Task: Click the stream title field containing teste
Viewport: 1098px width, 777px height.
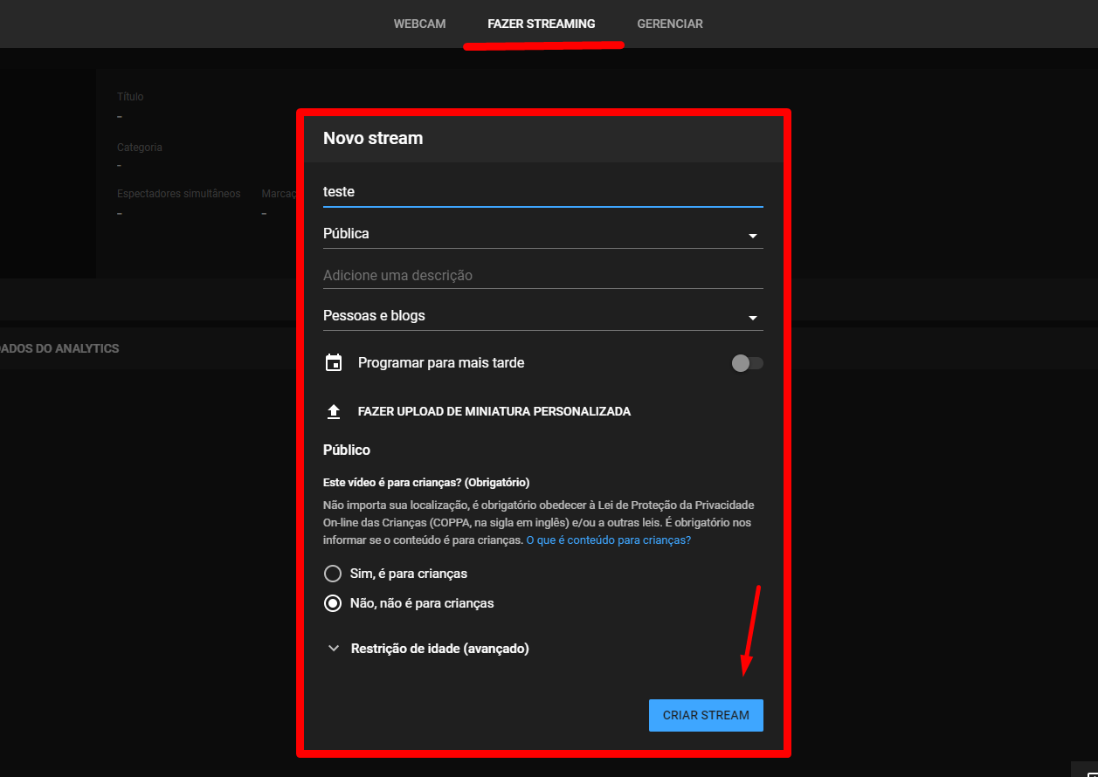Action: point(542,192)
